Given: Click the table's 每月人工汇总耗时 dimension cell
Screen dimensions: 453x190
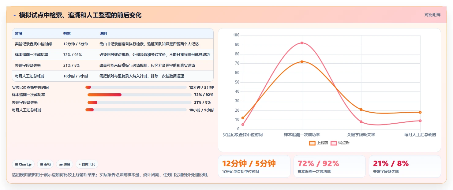Looking at the screenshot, I should click(x=30, y=76).
